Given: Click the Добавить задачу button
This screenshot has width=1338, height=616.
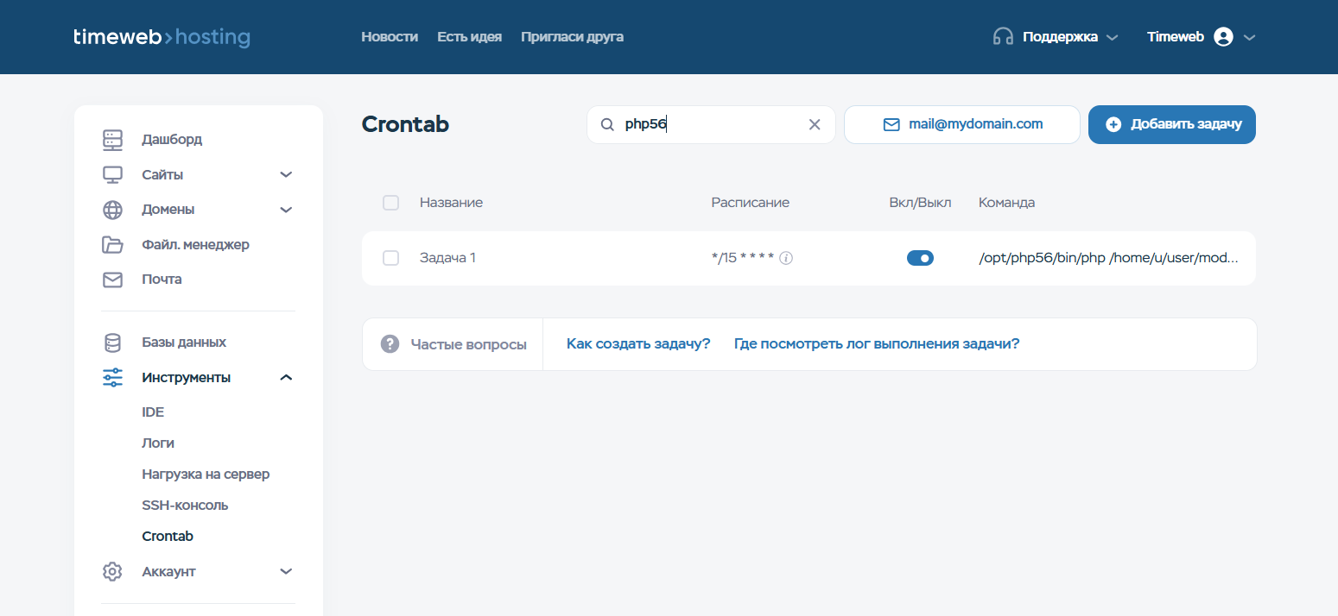Looking at the screenshot, I should coord(1171,124).
